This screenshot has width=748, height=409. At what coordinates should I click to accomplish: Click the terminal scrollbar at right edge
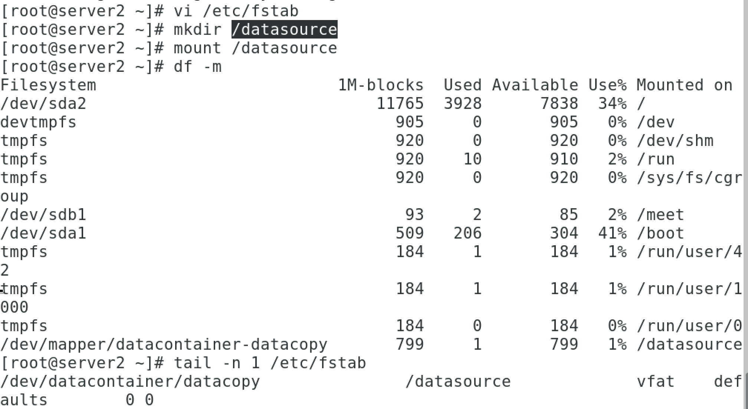(746, 391)
